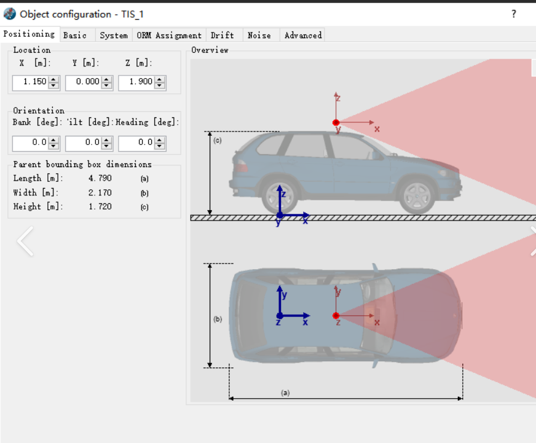The width and height of the screenshot is (536, 443).
Task: Open the Basic tab
Action: (75, 35)
